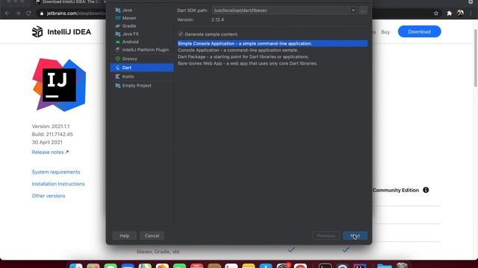Select Maven project type icon

pyautogui.click(x=118, y=18)
